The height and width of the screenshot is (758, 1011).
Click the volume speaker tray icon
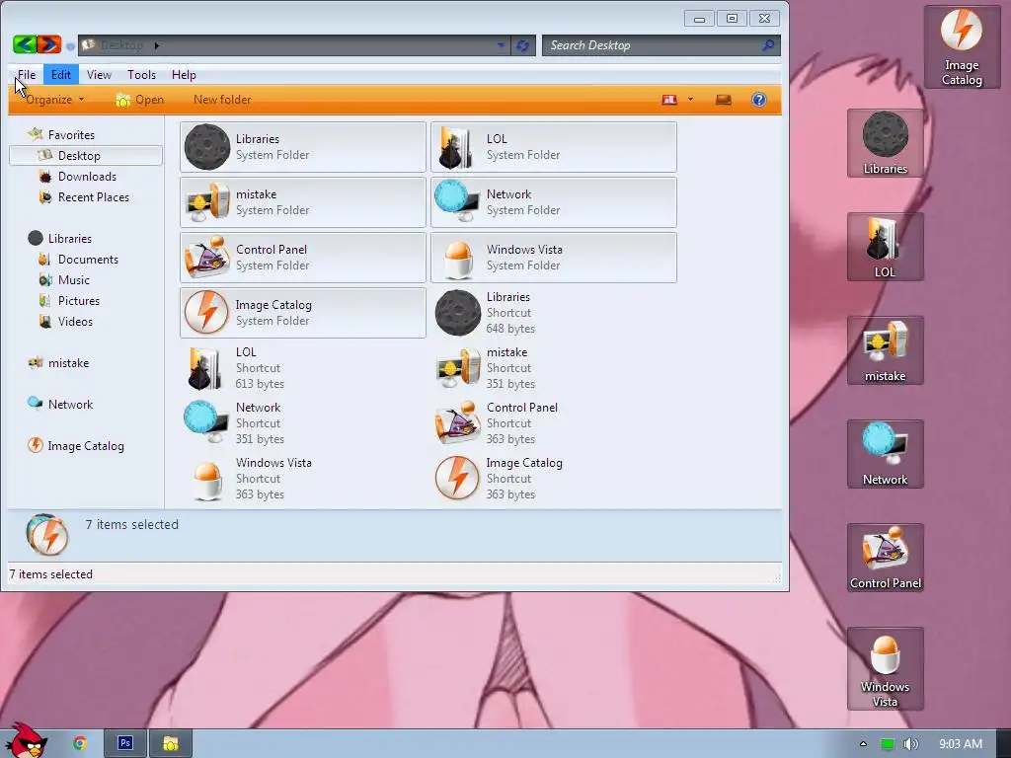click(910, 744)
